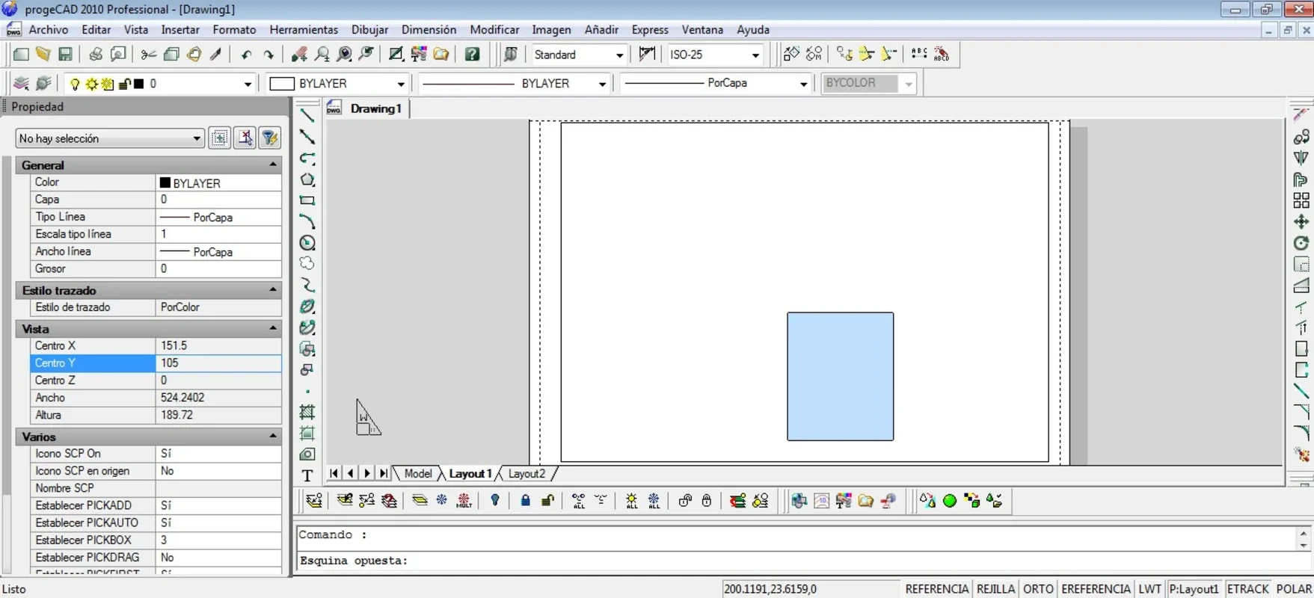The height and width of the screenshot is (598, 1314).
Task: Select the Rectangle draw tool
Action: (307, 200)
